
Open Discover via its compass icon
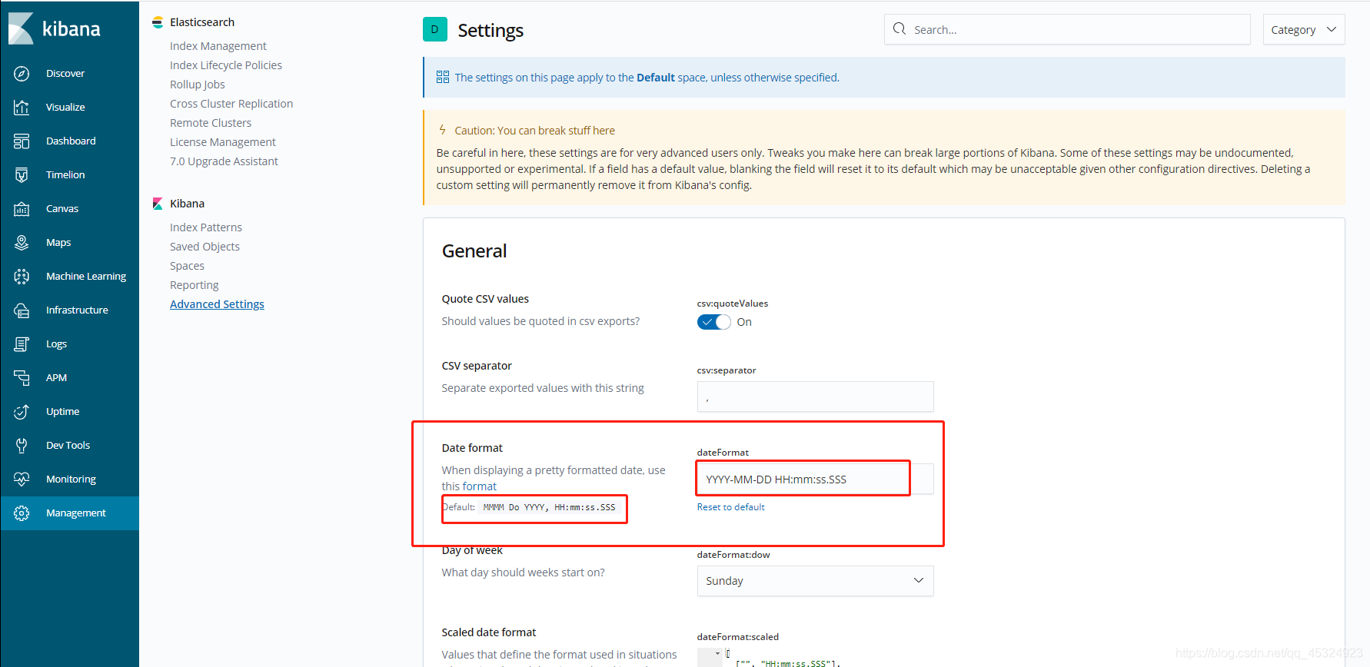[x=22, y=74]
